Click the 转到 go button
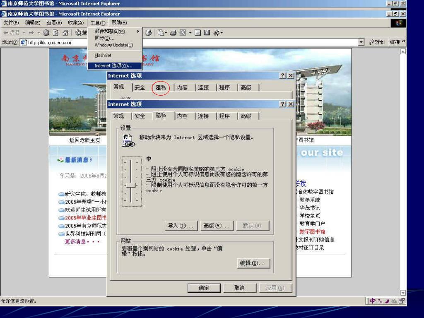 (376, 42)
